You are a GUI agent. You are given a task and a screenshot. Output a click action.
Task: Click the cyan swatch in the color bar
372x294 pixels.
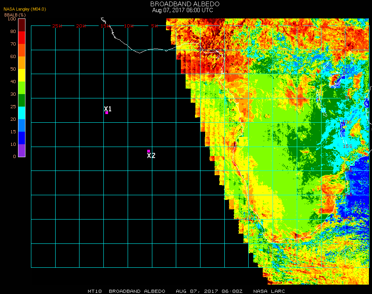[22, 113]
